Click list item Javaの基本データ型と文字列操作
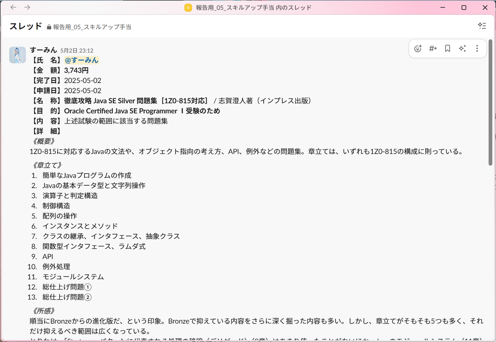This screenshot has width=496, height=342. (94, 186)
